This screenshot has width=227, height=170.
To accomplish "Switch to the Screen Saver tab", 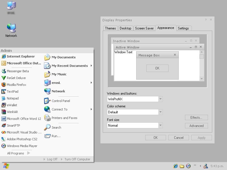I will (x=144, y=28).
